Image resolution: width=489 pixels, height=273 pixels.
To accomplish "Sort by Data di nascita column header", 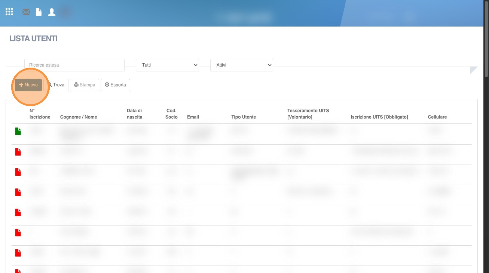I will (135, 114).
